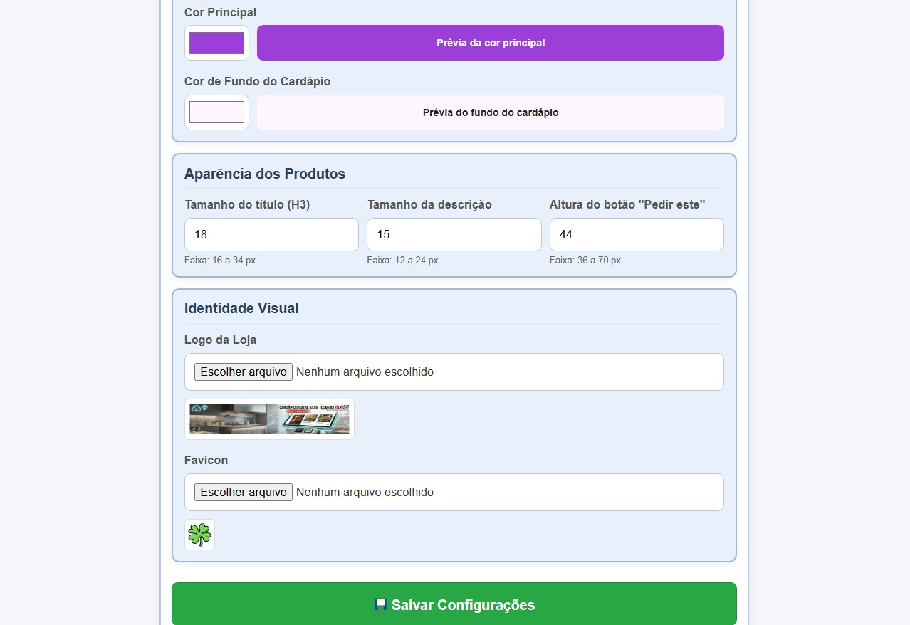Image resolution: width=910 pixels, height=625 pixels.
Task: Click the "Aparência dos Produtos" section heading
Action: [264, 174]
